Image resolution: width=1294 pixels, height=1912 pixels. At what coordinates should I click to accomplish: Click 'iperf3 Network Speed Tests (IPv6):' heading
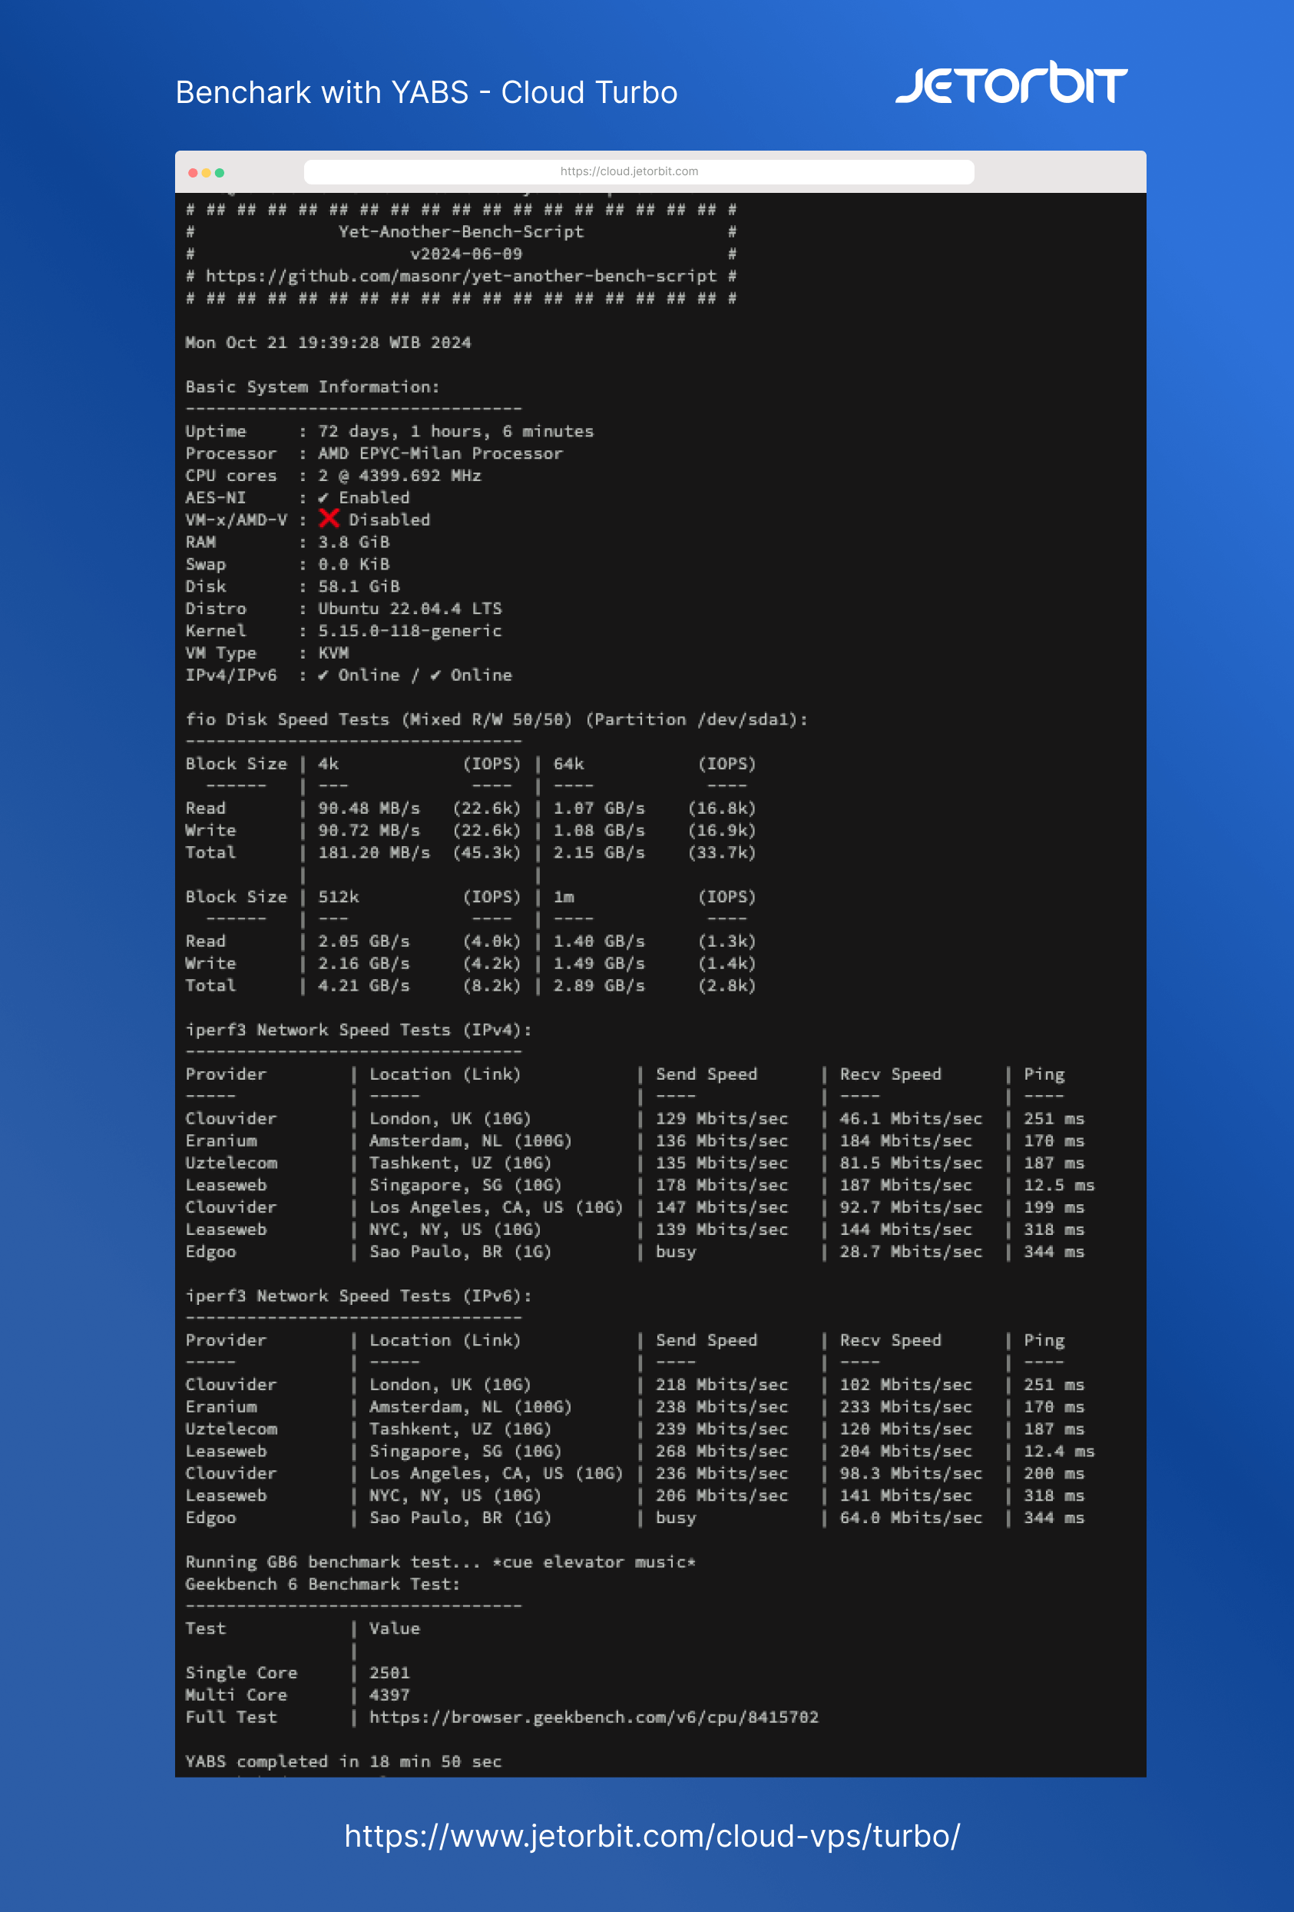point(359,1296)
